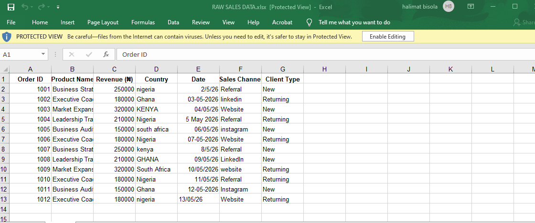Screen dimensions: 535x223
Task: Click the halimat bisola account name
Action: tap(420, 7)
